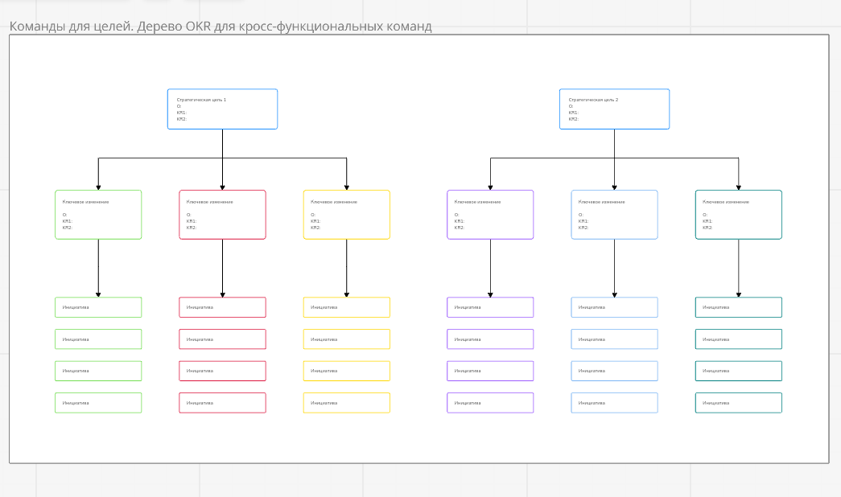The height and width of the screenshot is (497, 841).
Task: Click the purple "Ключевое изменение" box
Action: pos(490,215)
